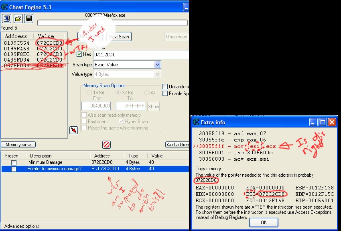Close the Extra info window
Image resolution: width=341 pixels, height=231 pixels.
click(331, 122)
